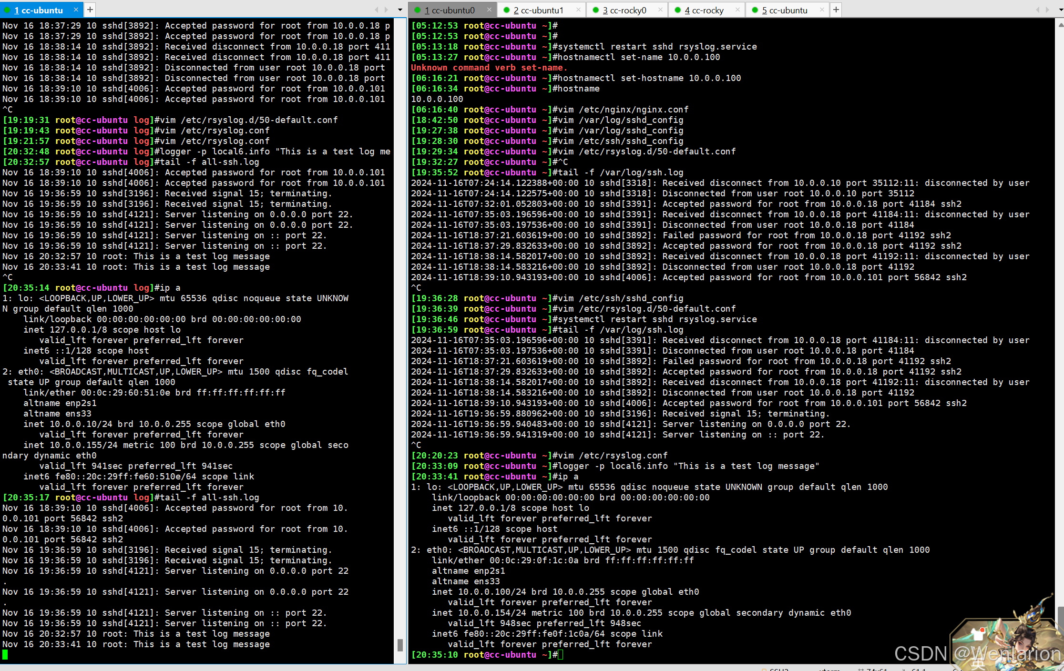Close the 3 cc-rocky0 tab
Screen dimensions: 1064x671
pyautogui.click(x=660, y=10)
